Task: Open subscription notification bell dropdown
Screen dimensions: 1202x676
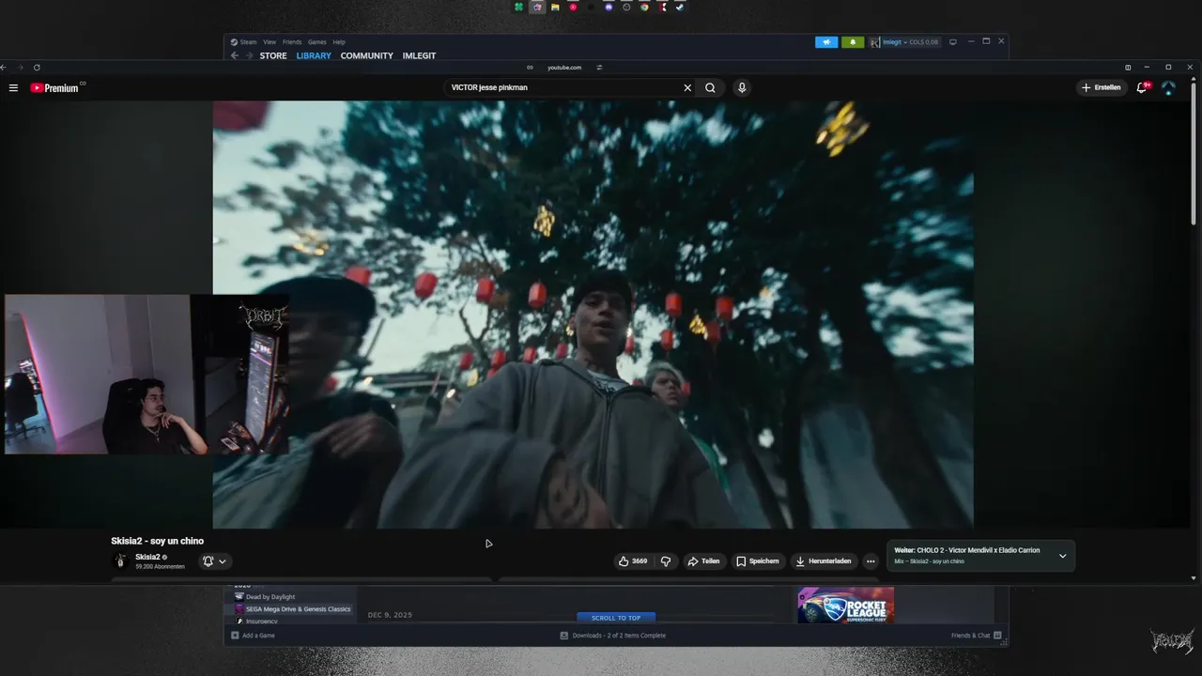Action: (x=214, y=561)
